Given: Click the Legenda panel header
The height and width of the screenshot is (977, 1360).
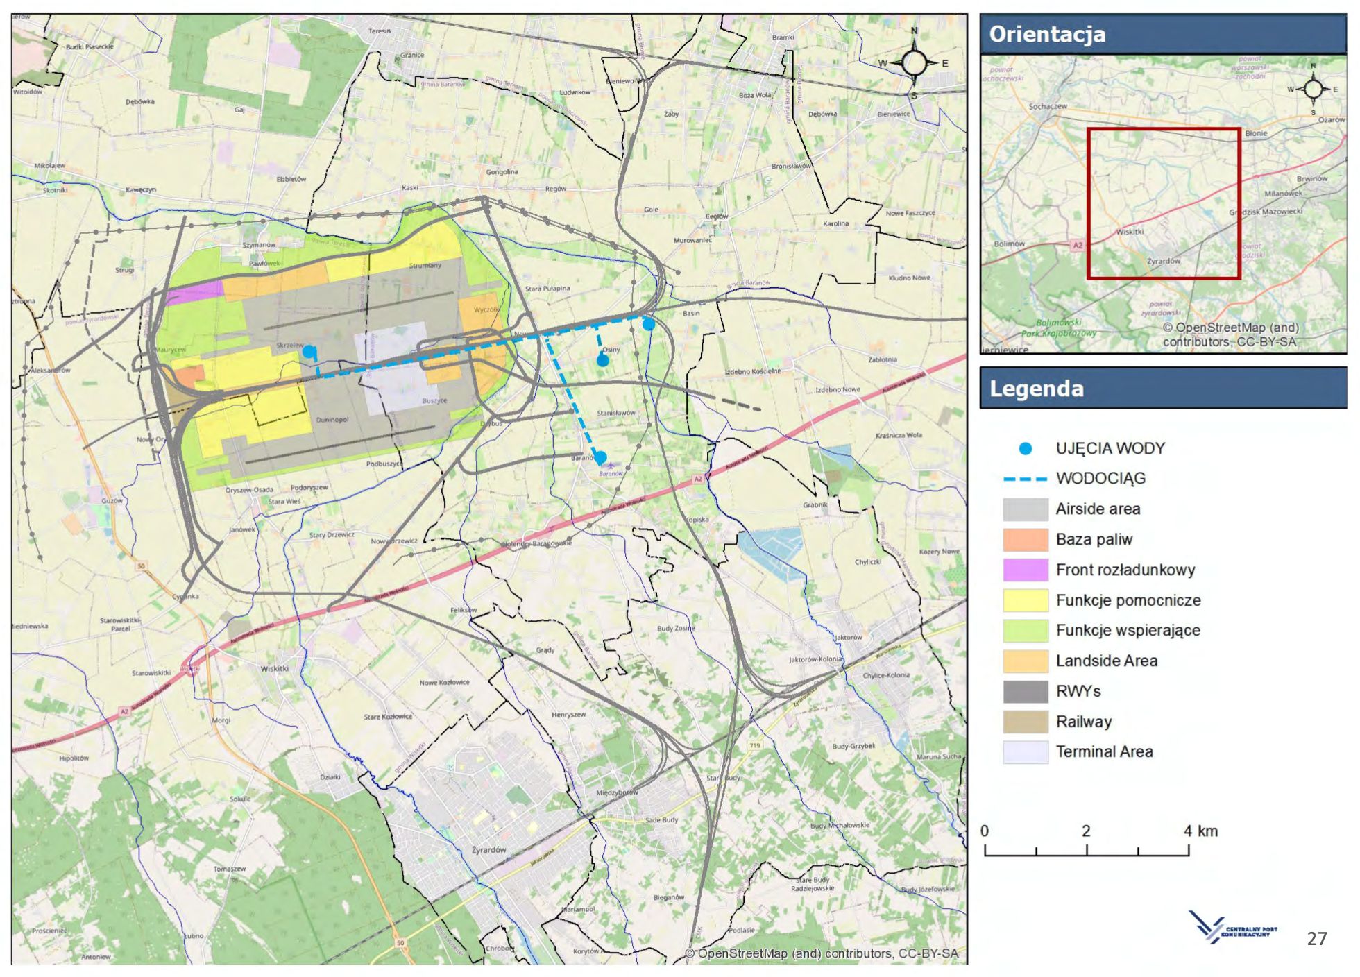Looking at the screenshot, I should coord(1163,389).
